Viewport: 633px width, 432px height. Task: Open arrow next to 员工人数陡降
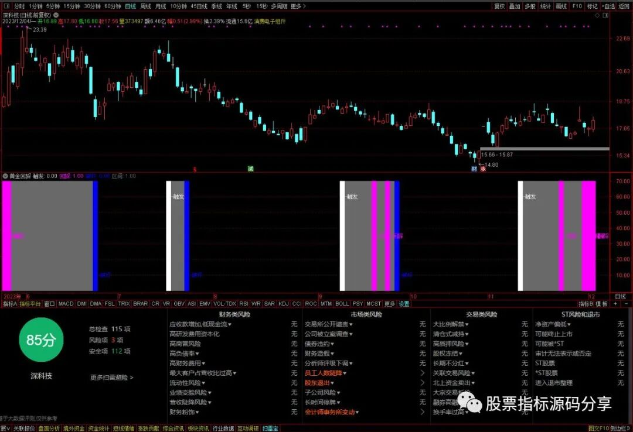pos(423,373)
